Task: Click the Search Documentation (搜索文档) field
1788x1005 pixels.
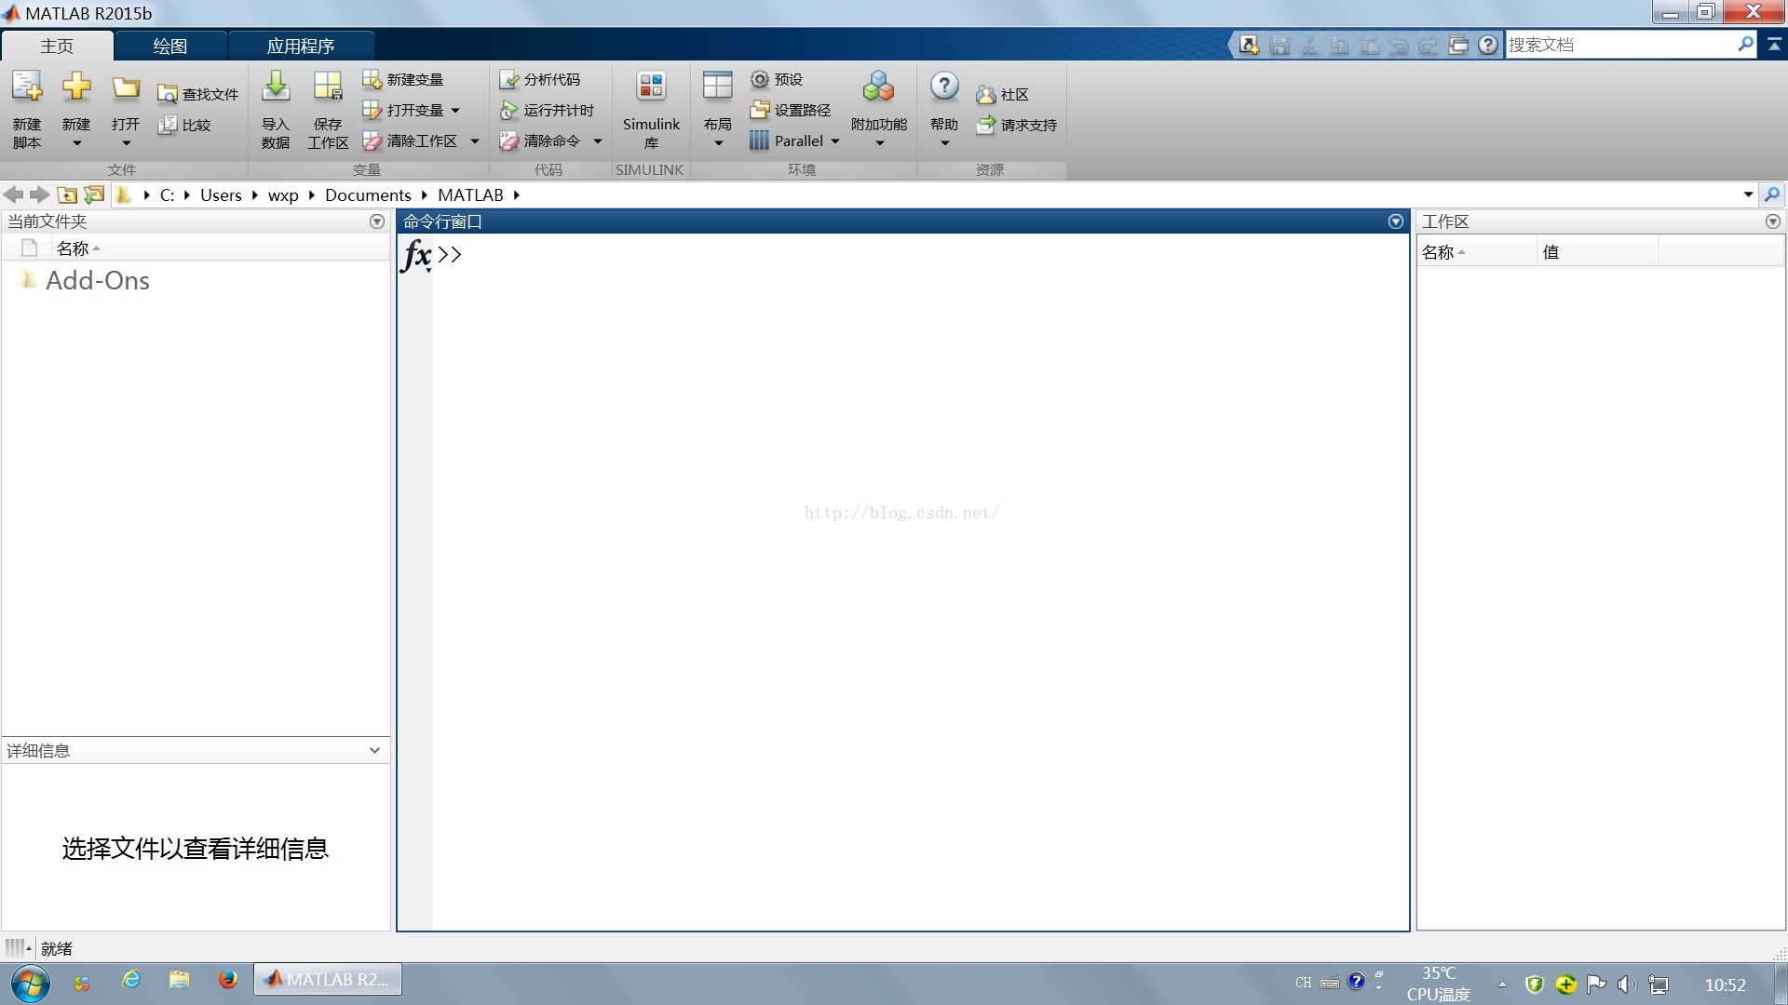Action: tap(1620, 45)
